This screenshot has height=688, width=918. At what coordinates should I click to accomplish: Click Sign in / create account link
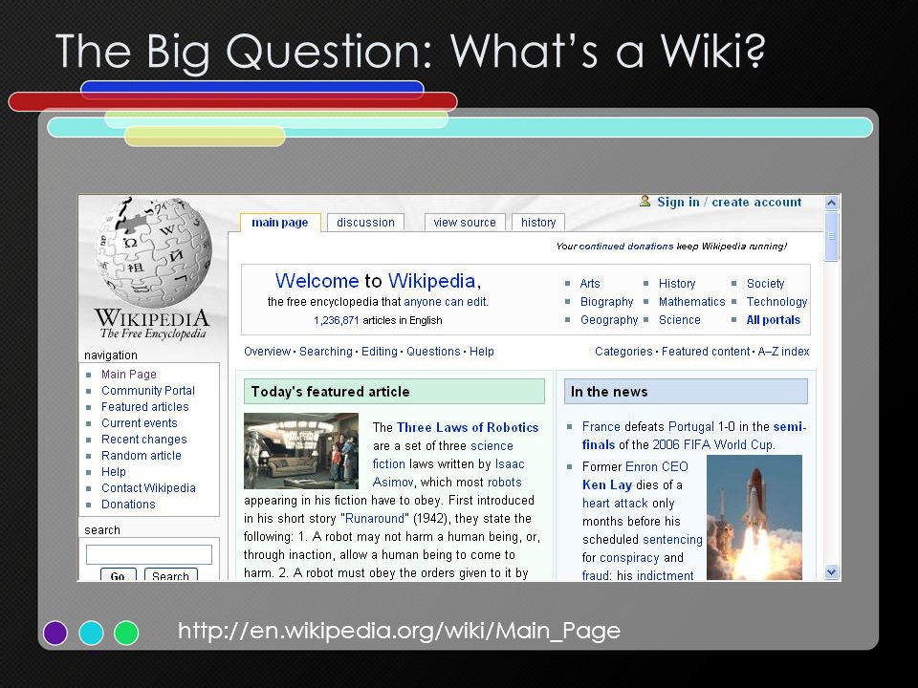(729, 202)
